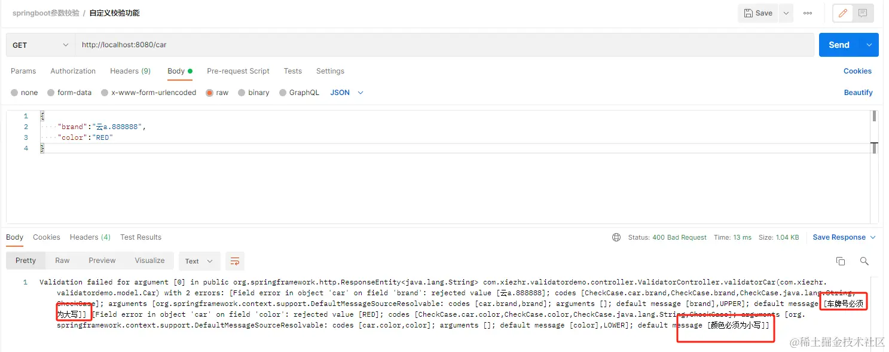Viewport: 889px width, 352px height.
Task: Click the pencil edit icon
Action: 843,13
